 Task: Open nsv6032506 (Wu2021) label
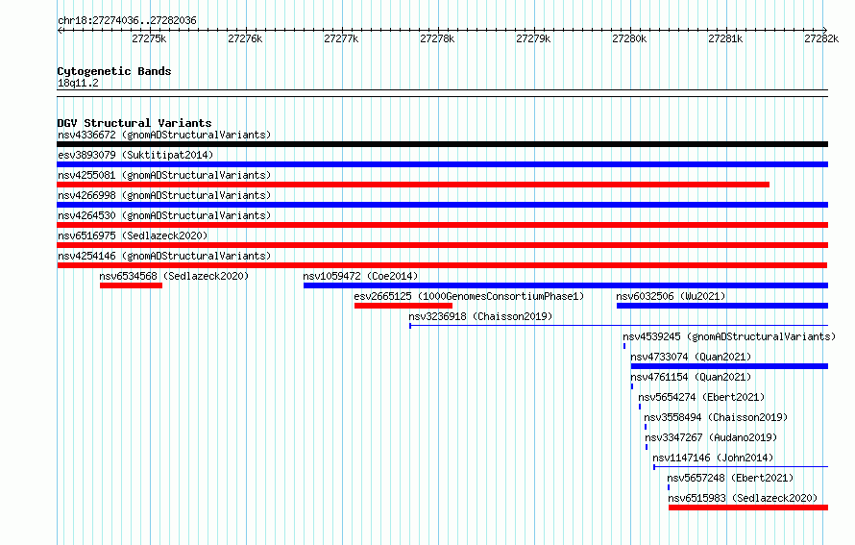pos(671,296)
